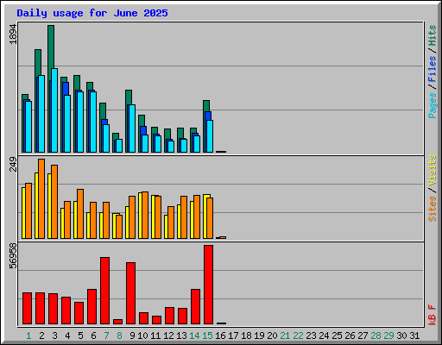Click the orange visits bar for day 5
The width and height of the screenshot is (442, 345).
[x=80, y=214]
